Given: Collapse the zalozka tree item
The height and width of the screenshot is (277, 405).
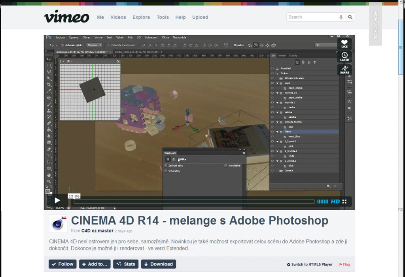Looking at the screenshot, I should pos(277,112).
